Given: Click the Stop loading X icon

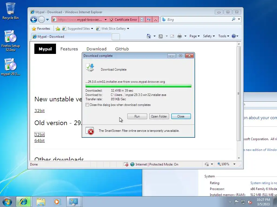Looking at the screenshot, I should point(156,19).
